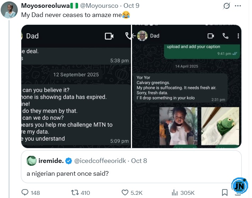Click the reply icon with 148 replies

click(x=25, y=193)
